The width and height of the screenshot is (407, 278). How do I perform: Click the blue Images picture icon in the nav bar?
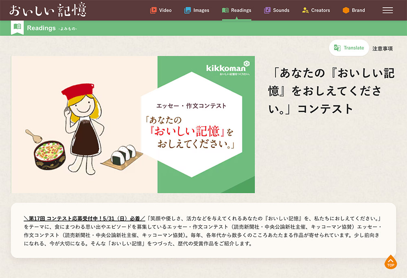click(188, 10)
